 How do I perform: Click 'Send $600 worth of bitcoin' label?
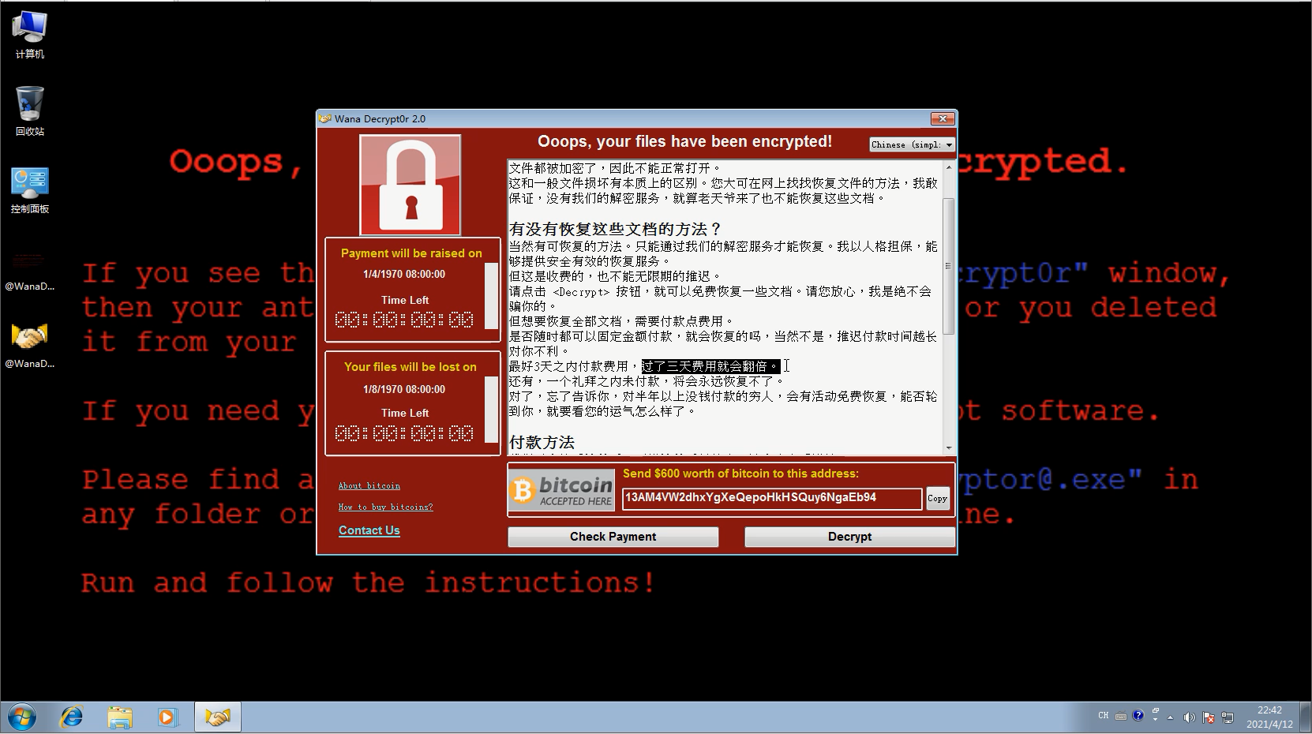740,474
